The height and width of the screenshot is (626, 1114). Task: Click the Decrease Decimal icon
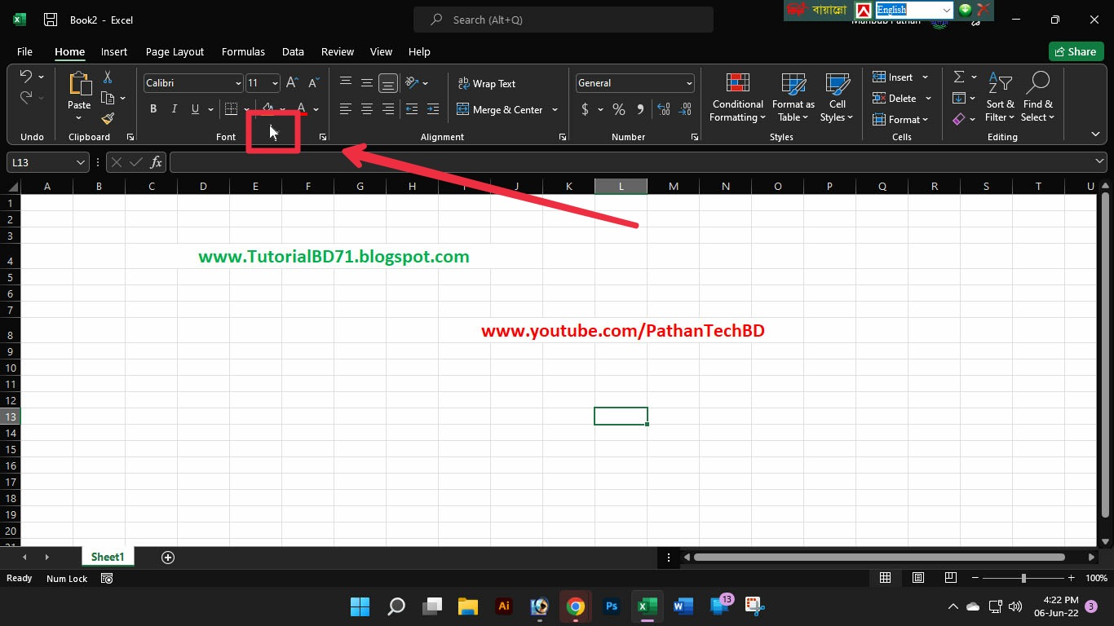pyautogui.click(x=685, y=109)
